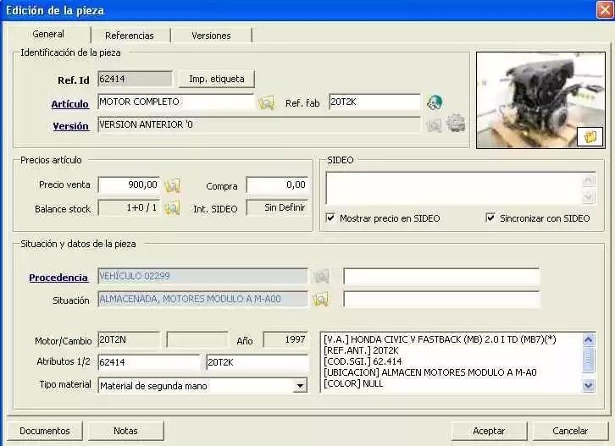Click the Procedencia link label
The height and width of the screenshot is (446, 615).
tap(58, 278)
